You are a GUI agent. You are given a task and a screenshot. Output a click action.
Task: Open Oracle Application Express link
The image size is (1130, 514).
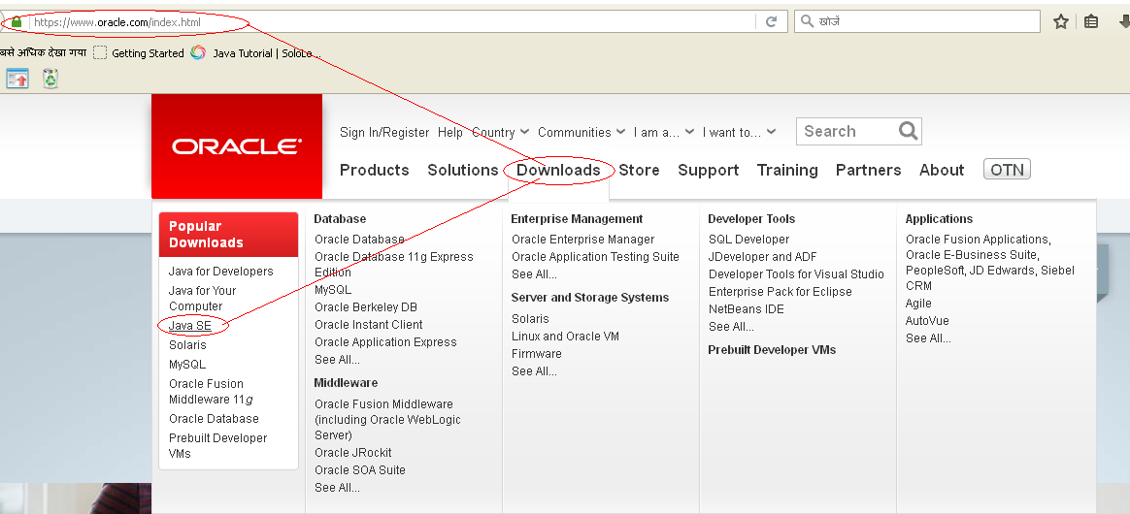[x=385, y=342]
